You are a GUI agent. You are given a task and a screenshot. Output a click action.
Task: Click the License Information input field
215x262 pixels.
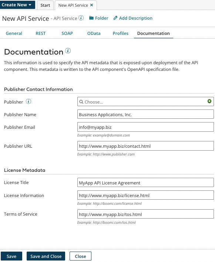tap(145, 195)
